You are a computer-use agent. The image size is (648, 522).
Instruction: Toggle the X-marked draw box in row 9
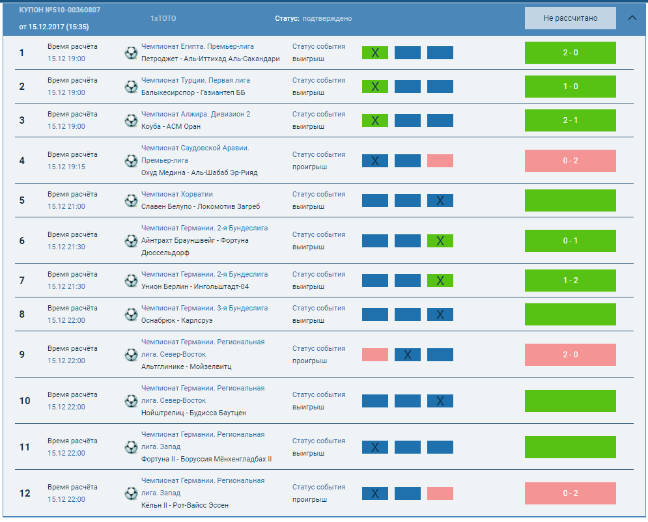click(407, 355)
